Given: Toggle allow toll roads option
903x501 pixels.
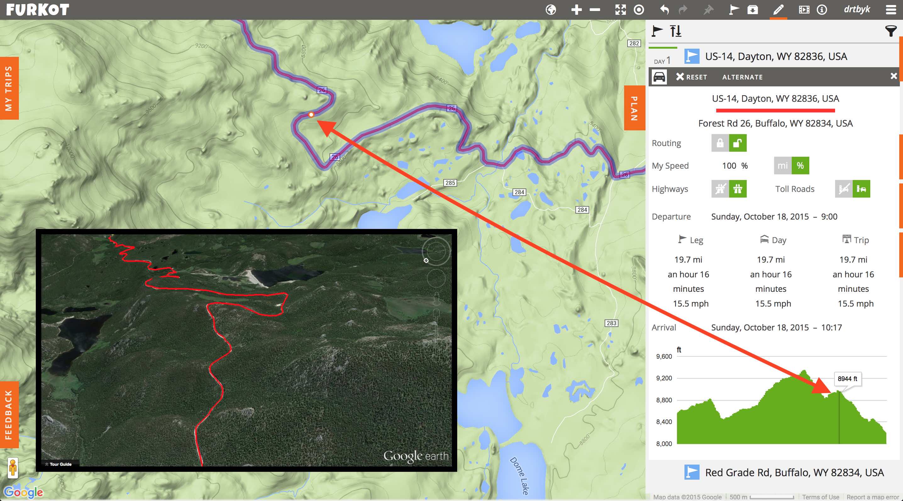Looking at the screenshot, I should point(861,189).
